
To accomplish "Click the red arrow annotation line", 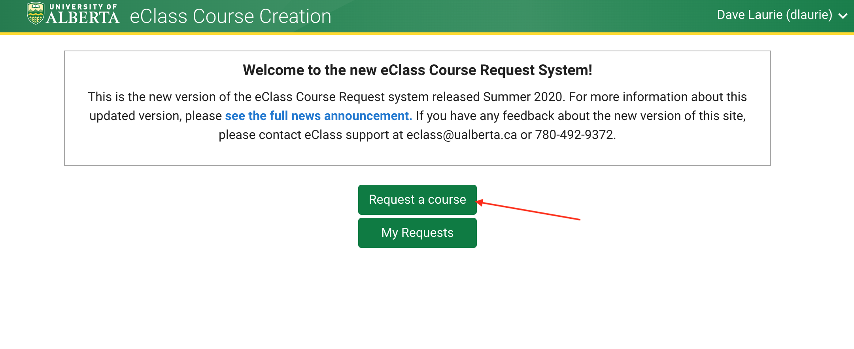I will (530, 211).
